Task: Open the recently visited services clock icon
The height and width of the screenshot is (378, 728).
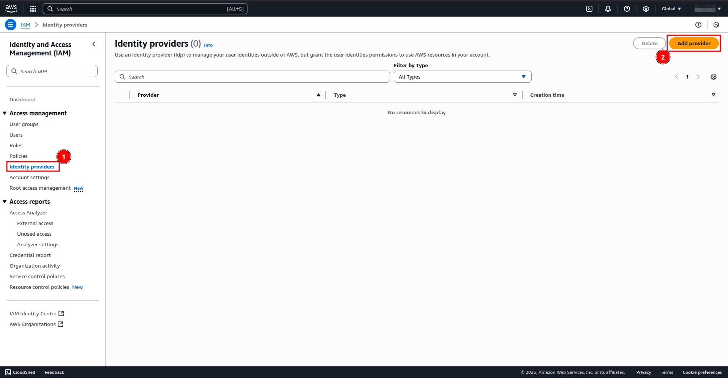Action: pyautogui.click(x=716, y=24)
